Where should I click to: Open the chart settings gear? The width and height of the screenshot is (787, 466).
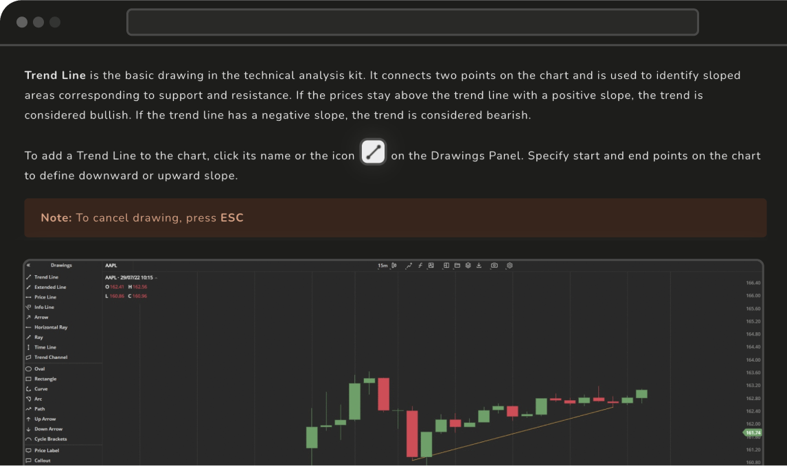coord(510,266)
